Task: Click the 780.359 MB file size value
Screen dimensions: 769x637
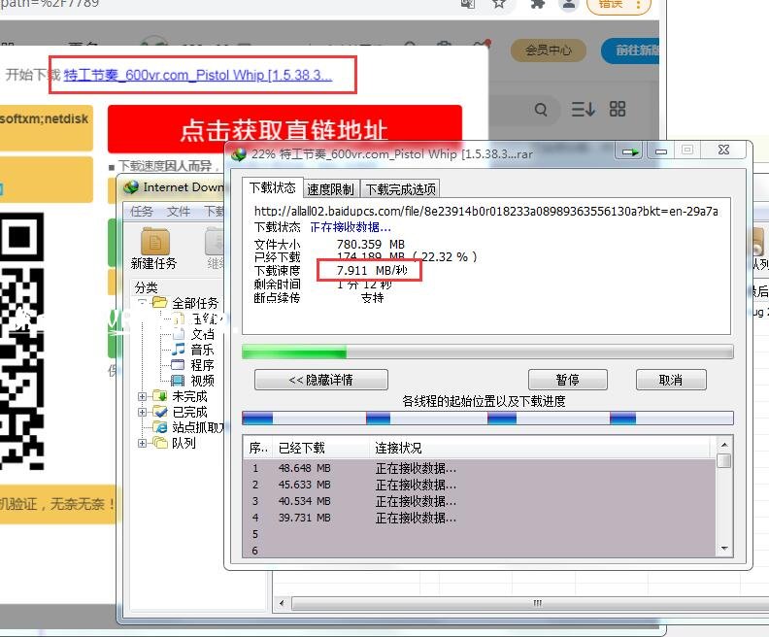Action: coord(370,244)
